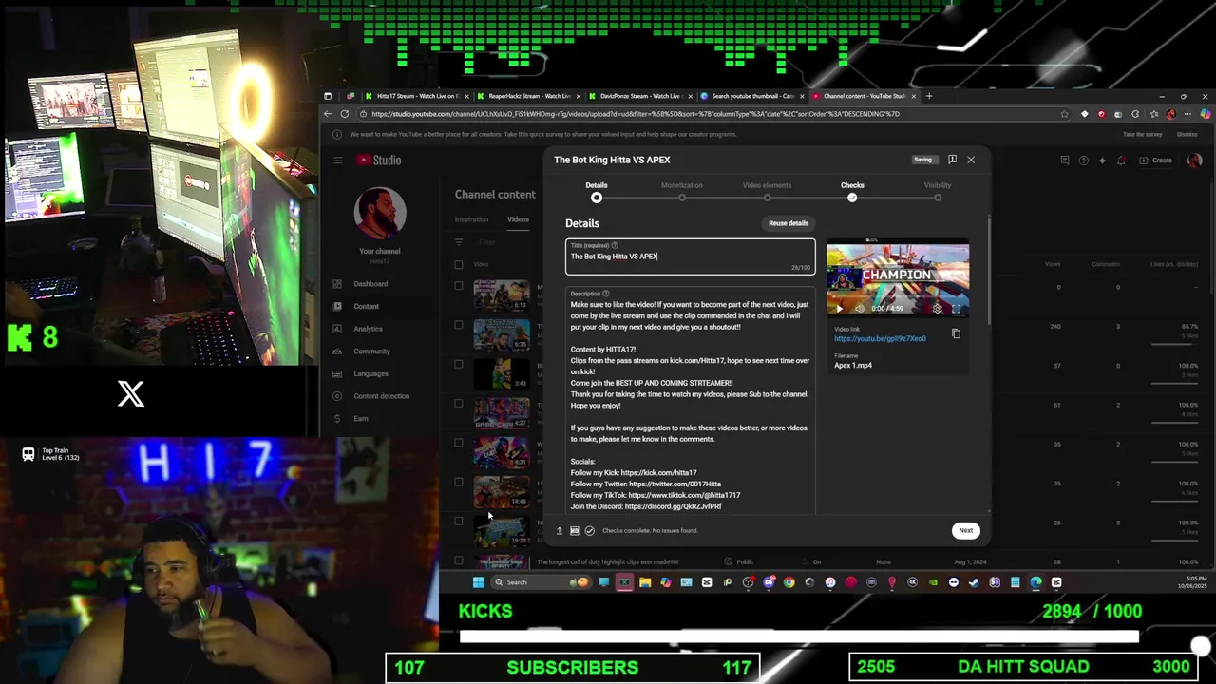Open the 6:13 video thumbnail
Screen dimensions: 1216x684
(x=502, y=295)
